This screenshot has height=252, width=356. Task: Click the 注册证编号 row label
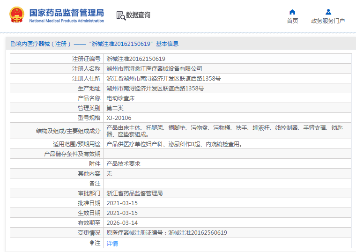pos(86,59)
